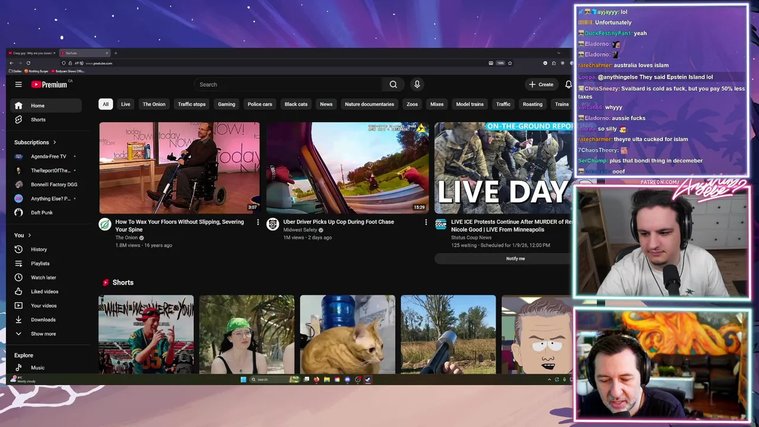Open the Nothing Burger bookmark
Viewport: 759px width, 427px height.
coord(37,71)
